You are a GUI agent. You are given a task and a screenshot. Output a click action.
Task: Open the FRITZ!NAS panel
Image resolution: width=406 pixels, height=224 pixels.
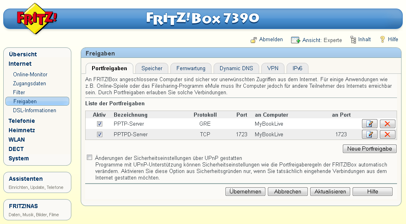[x=37, y=210]
